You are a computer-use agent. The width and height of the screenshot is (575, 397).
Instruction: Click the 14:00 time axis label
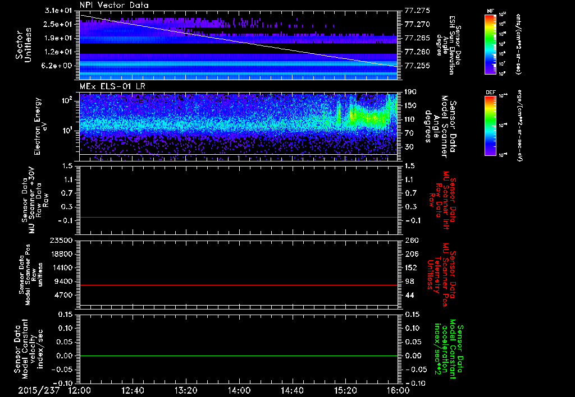click(239, 390)
